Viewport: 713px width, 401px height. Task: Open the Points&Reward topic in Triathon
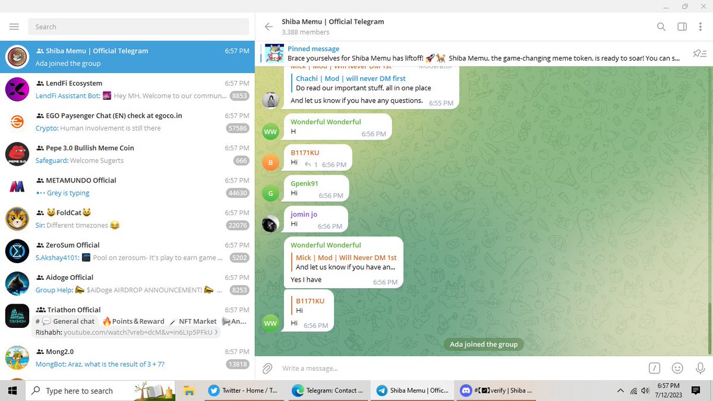point(134,321)
